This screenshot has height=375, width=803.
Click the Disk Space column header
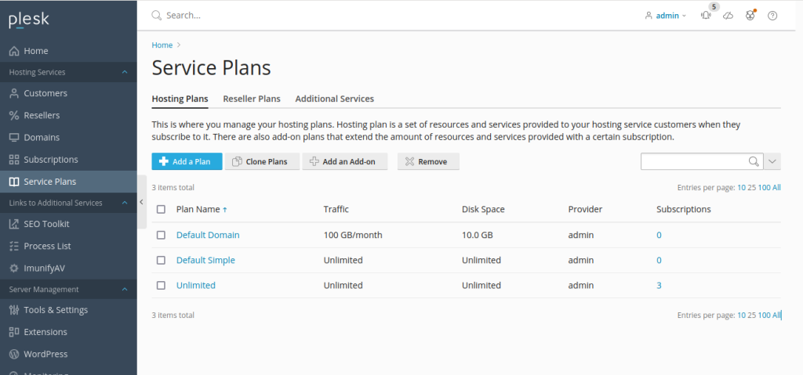483,209
